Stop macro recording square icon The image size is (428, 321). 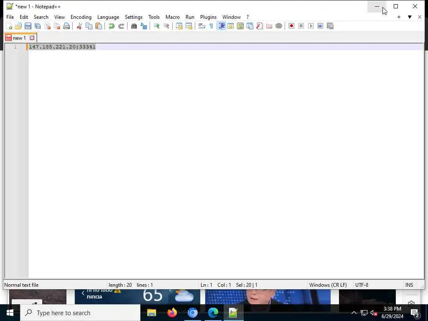click(x=301, y=26)
